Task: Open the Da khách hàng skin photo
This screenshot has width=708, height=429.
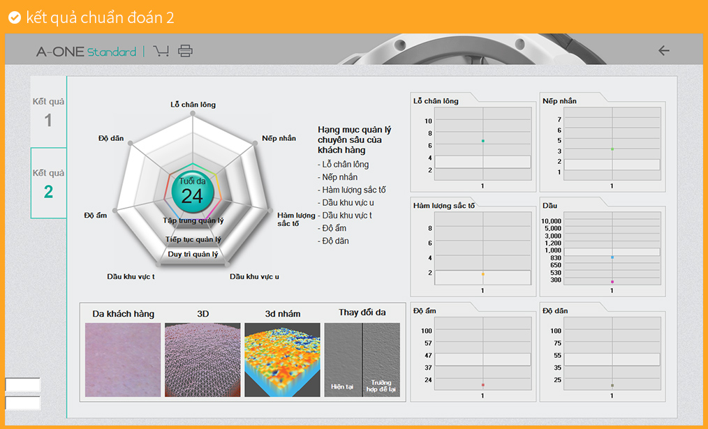Action: coord(123,359)
